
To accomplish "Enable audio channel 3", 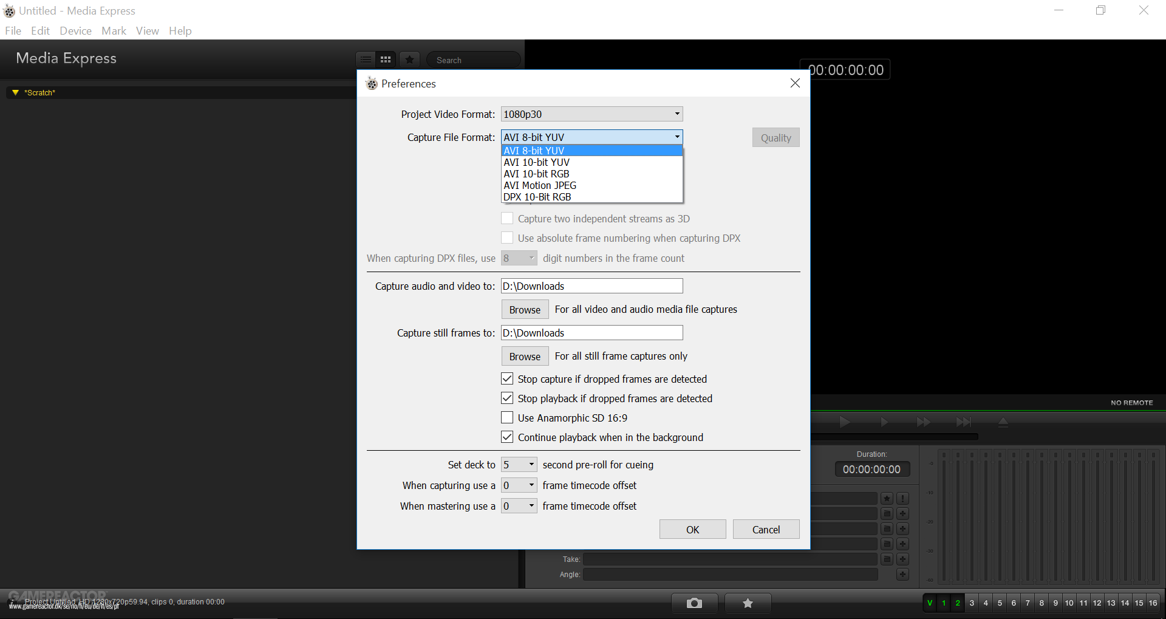I will (972, 603).
